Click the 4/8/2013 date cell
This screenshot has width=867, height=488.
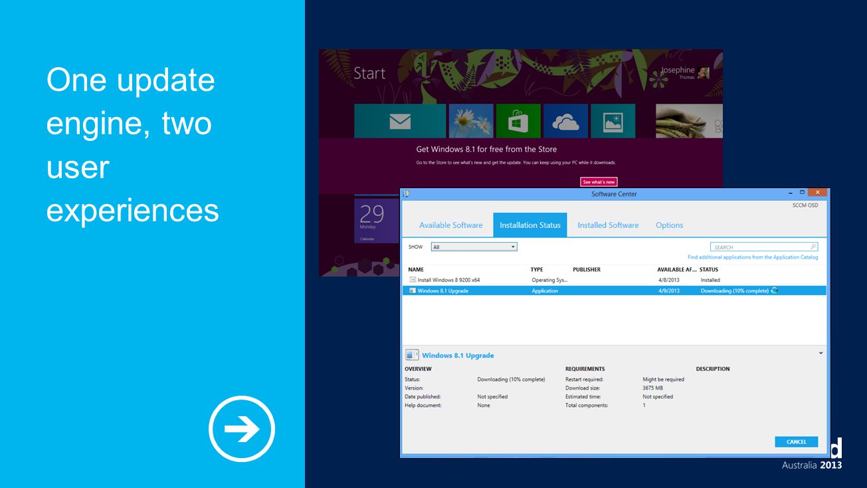(669, 280)
